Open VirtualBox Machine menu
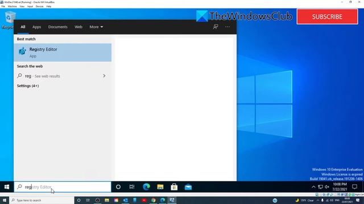This screenshot has width=364, height=204. pos(13,6)
